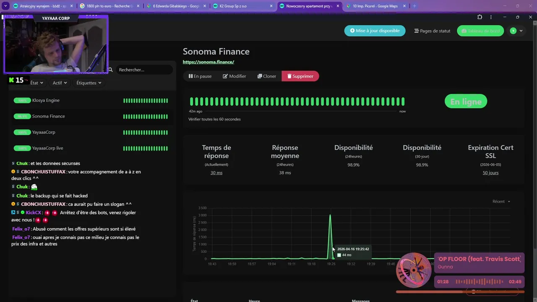Viewport: 537px width, 302px height.
Task: Select the YayaaCorp monitor
Action: [91, 132]
